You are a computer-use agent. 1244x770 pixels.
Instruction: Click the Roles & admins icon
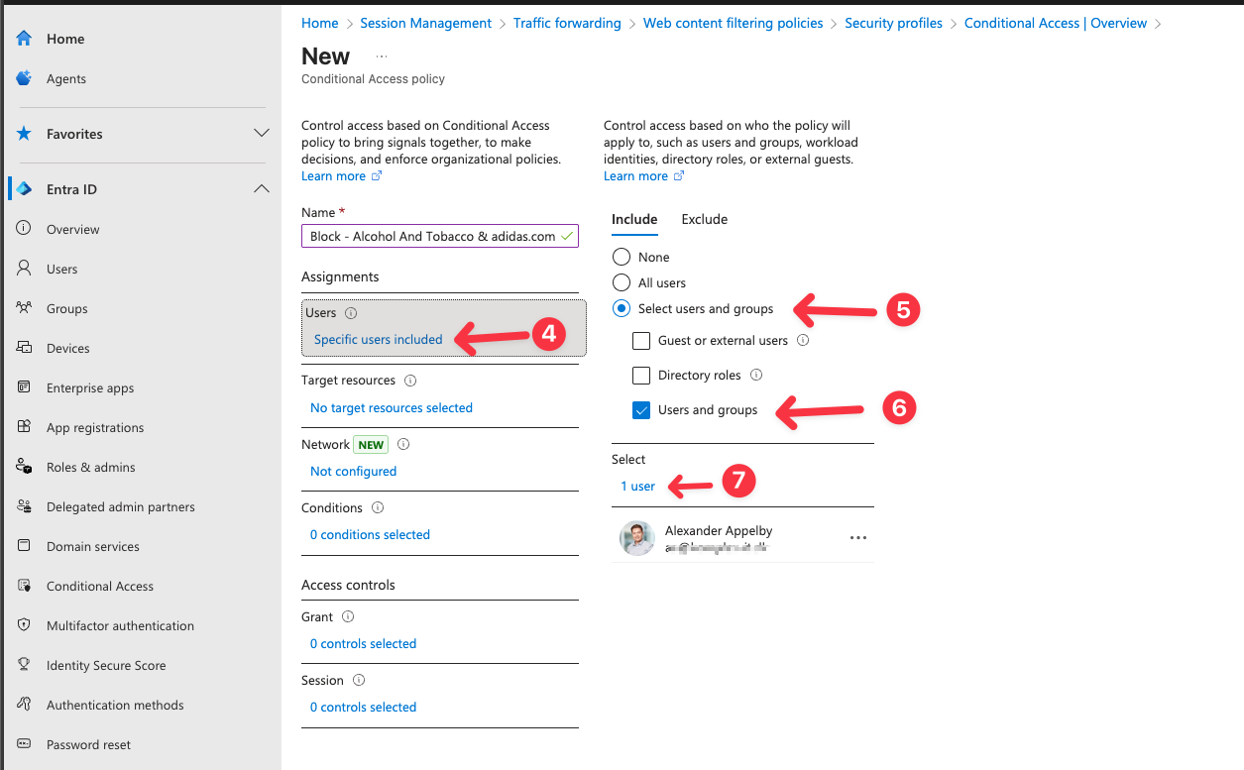(x=24, y=467)
